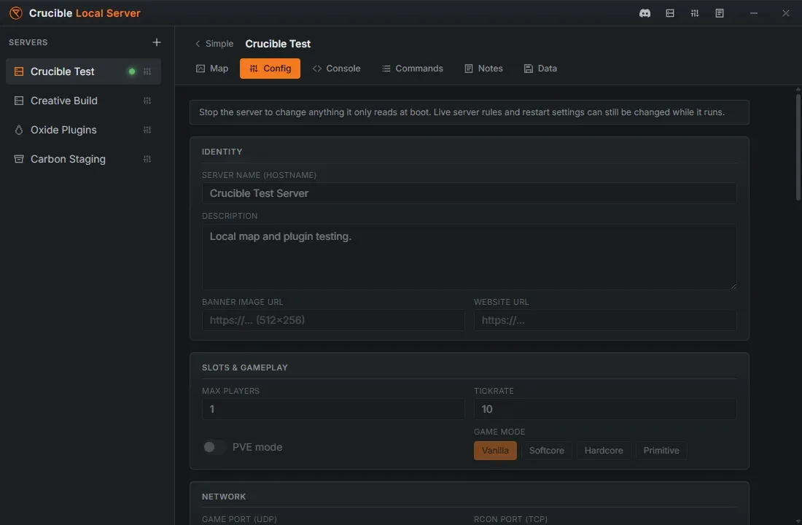Image resolution: width=802 pixels, height=525 pixels.
Task: Click the Server Name hostname field
Action: pyautogui.click(x=469, y=193)
